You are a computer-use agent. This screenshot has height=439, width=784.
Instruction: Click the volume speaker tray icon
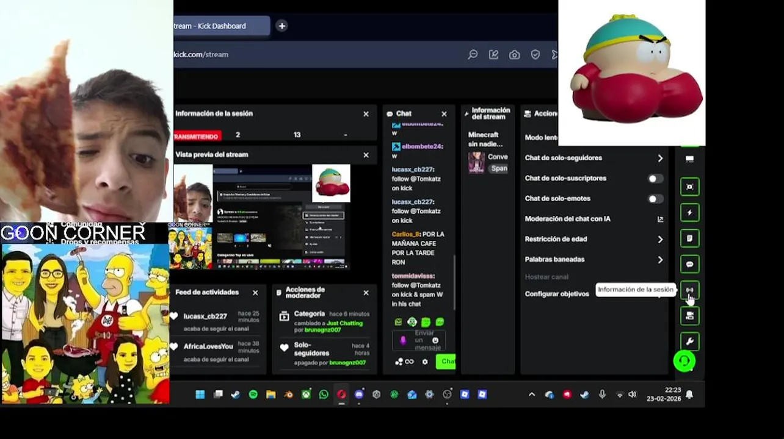click(x=633, y=394)
